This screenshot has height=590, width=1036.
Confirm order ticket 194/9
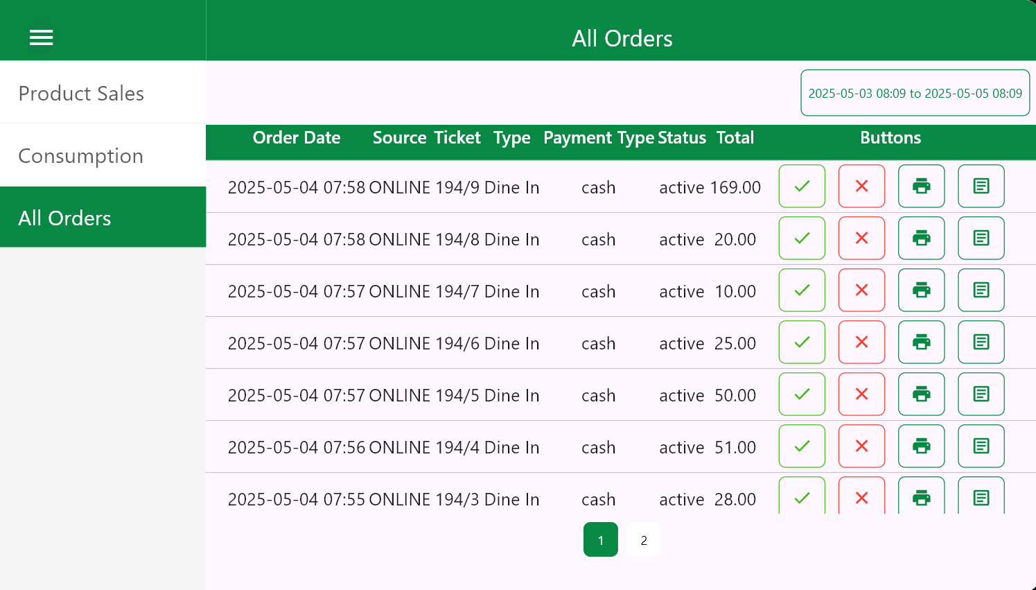[802, 186]
